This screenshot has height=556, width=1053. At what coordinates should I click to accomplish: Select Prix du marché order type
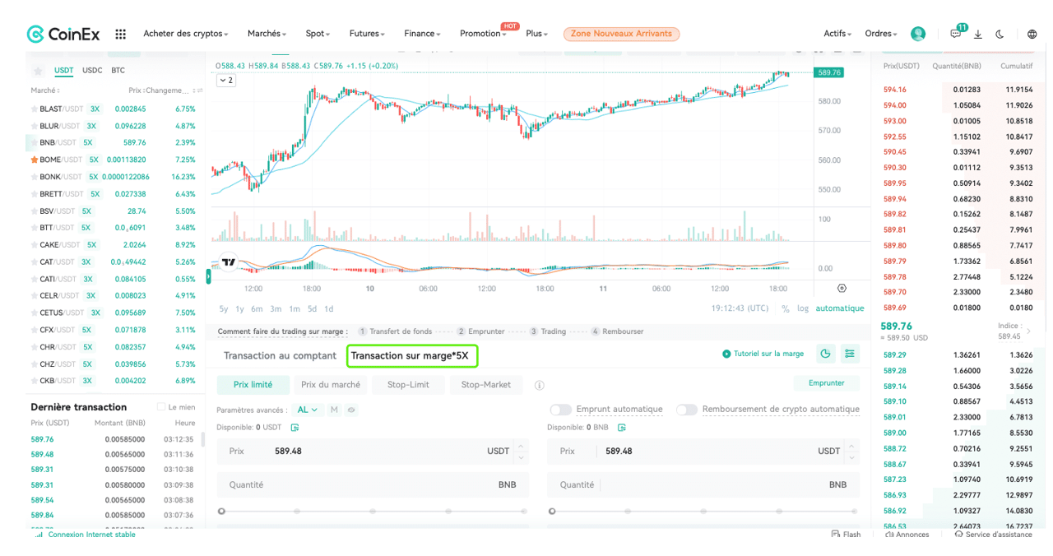tap(331, 385)
